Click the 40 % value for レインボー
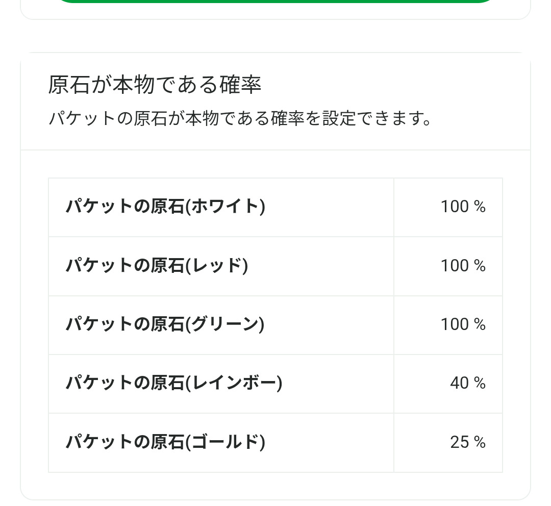The image size is (551, 506). pos(467,383)
